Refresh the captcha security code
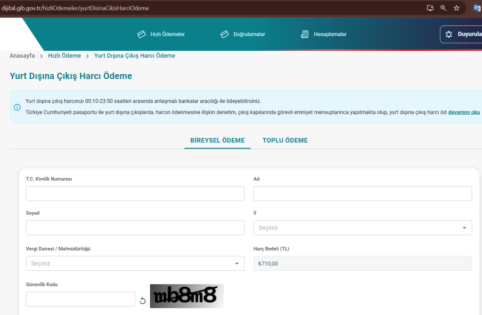 pyautogui.click(x=143, y=300)
